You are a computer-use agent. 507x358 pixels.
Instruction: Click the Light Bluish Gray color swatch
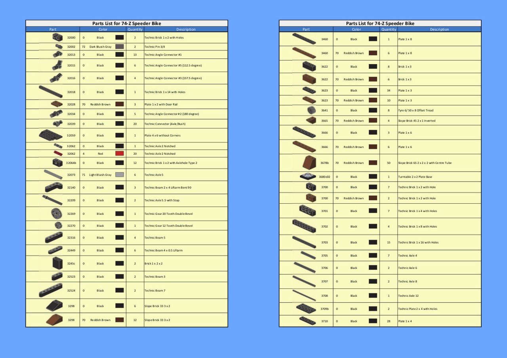pos(120,174)
